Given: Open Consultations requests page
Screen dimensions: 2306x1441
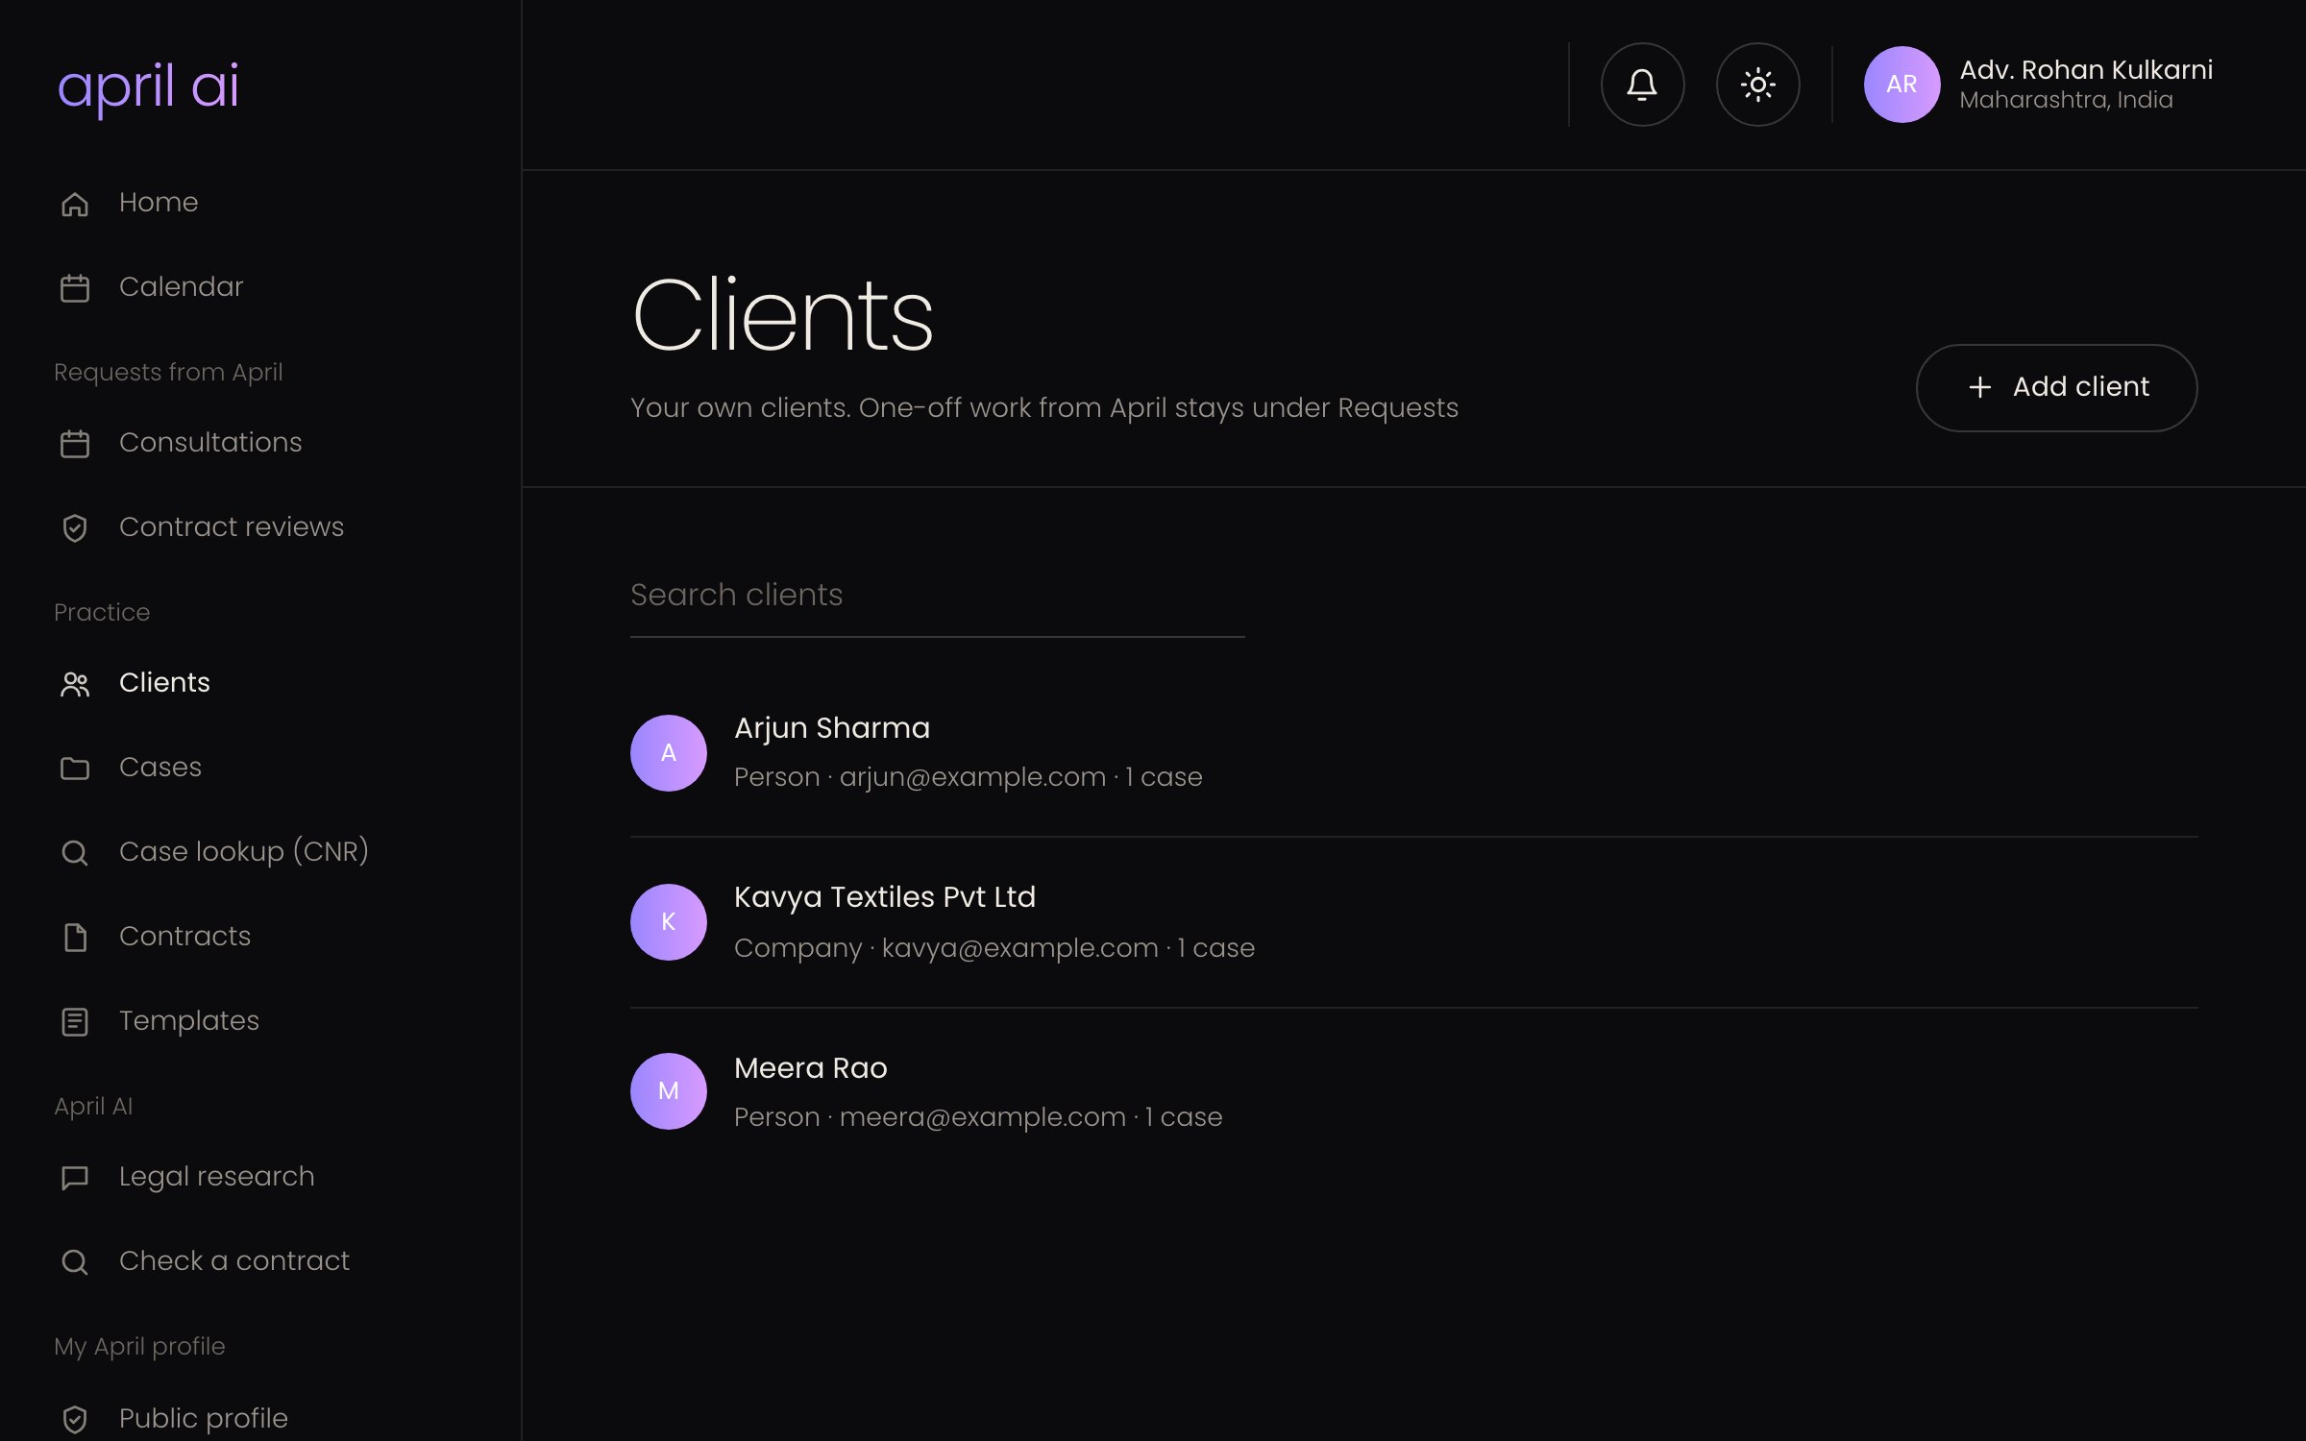Looking at the screenshot, I should tap(210, 442).
